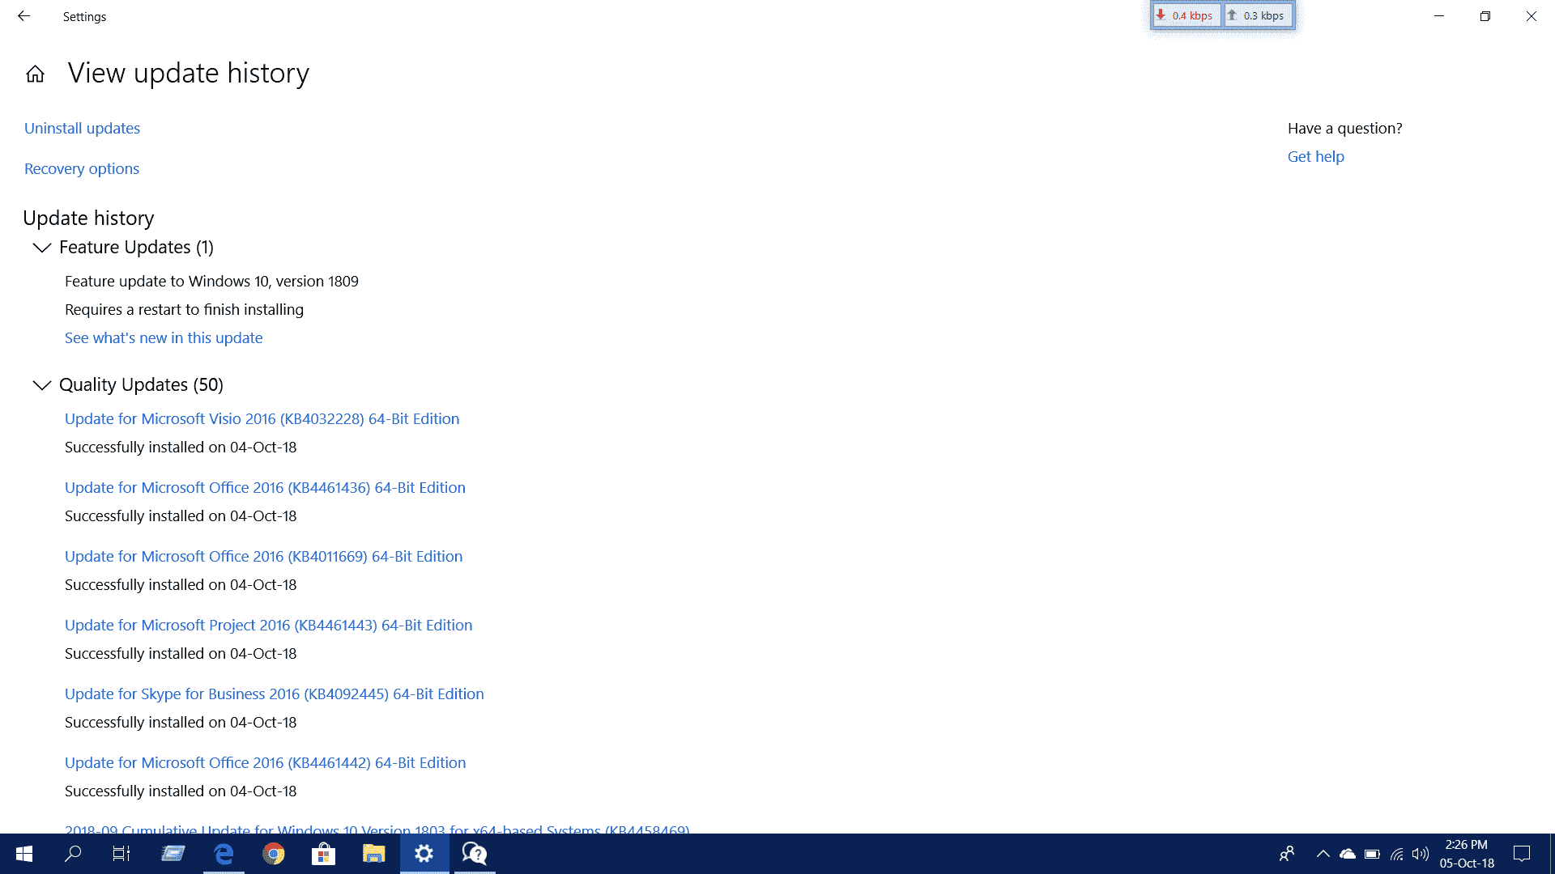Screen dimensions: 1555x874
Task: Open the Get Help app taskbar icon
Action: (475, 854)
